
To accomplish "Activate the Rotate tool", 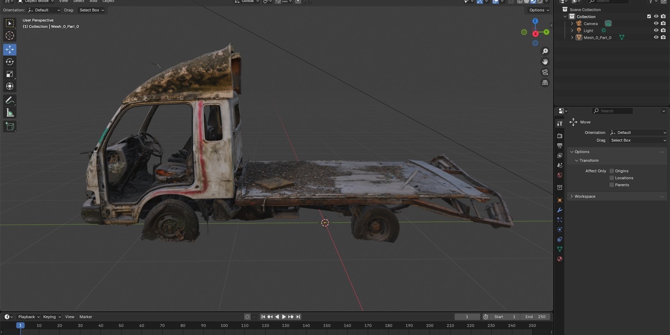I will [9, 61].
